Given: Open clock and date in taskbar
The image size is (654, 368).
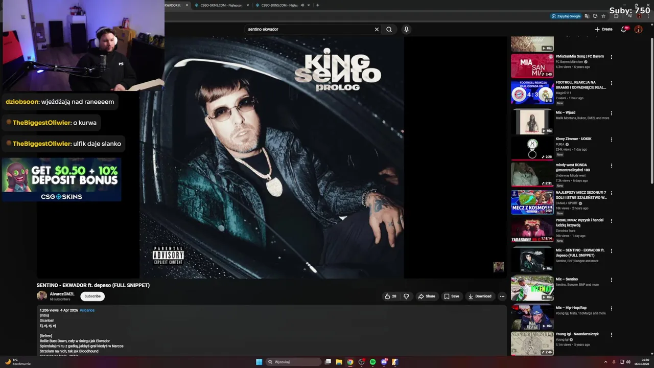Looking at the screenshot, I should (x=642, y=362).
